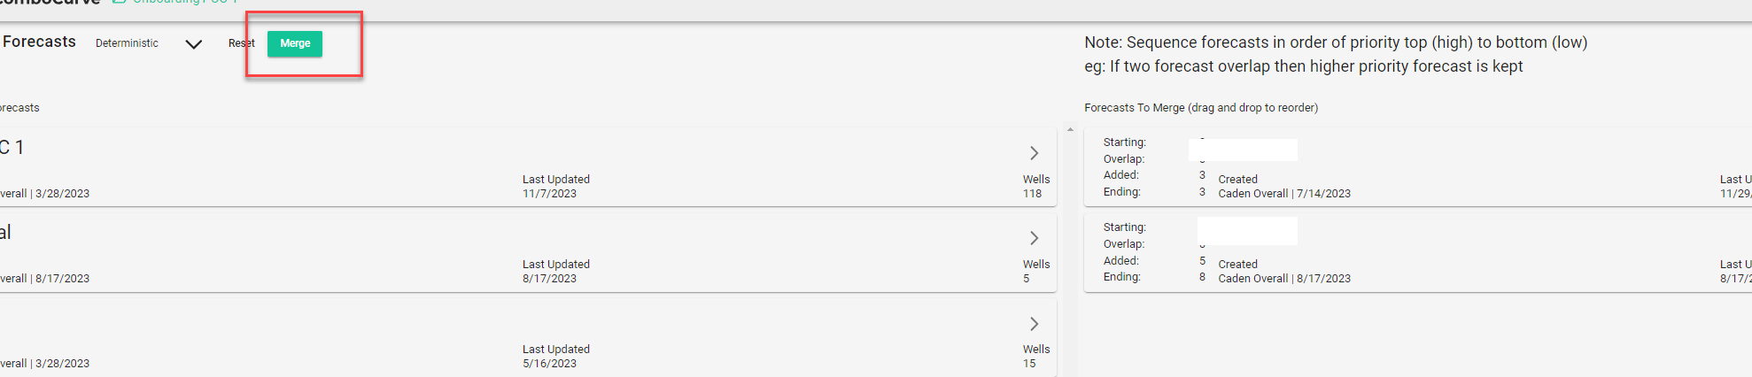This screenshot has height=377, width=1752.
Task: Select forecast row last updated 5/16/2023
Action: (x=528, y=338)
